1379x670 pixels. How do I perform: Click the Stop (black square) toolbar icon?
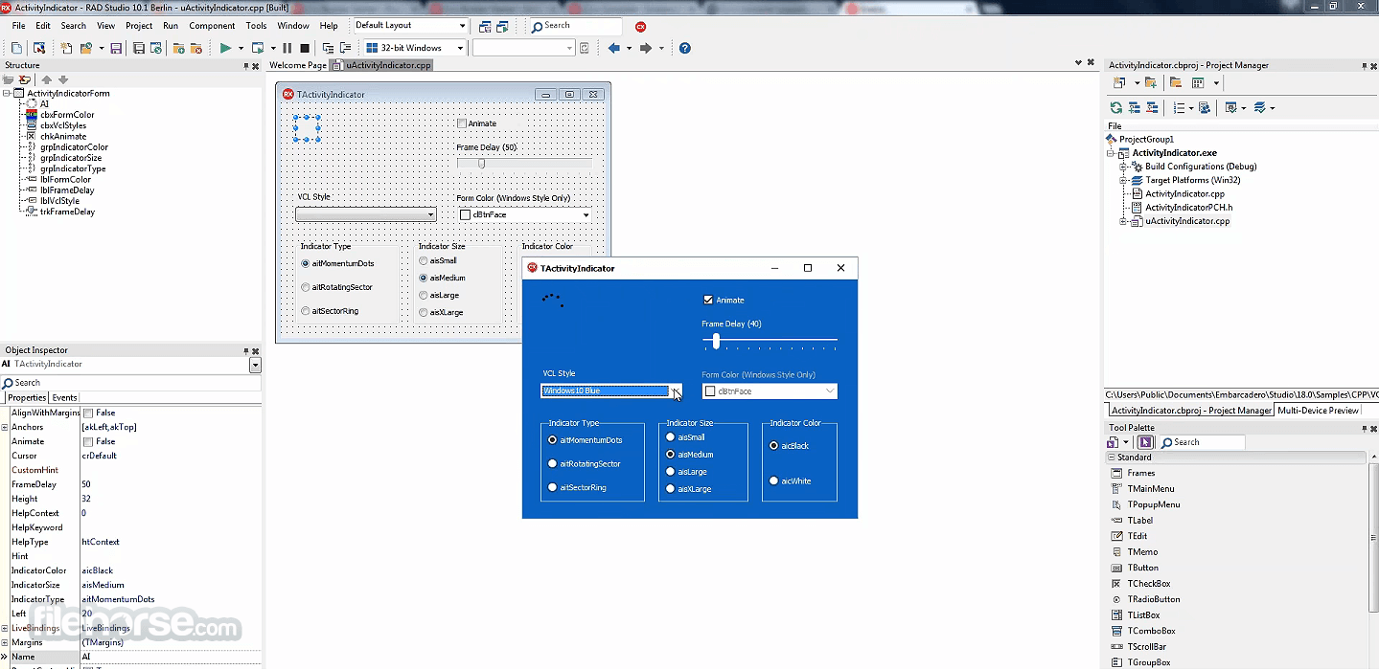(x=305, y=48)
